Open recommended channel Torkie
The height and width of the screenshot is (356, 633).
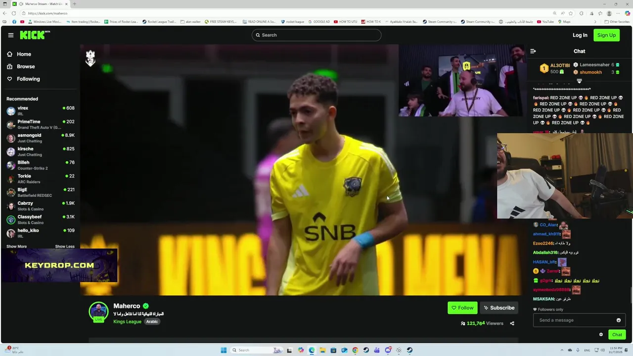coord(40,179)
